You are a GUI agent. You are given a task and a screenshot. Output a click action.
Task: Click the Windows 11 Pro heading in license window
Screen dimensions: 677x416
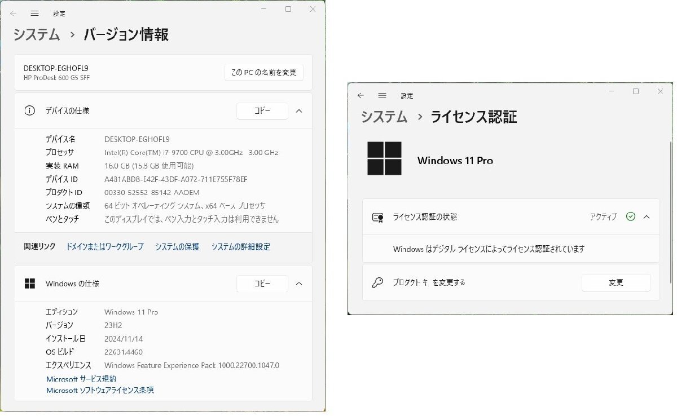455,161
